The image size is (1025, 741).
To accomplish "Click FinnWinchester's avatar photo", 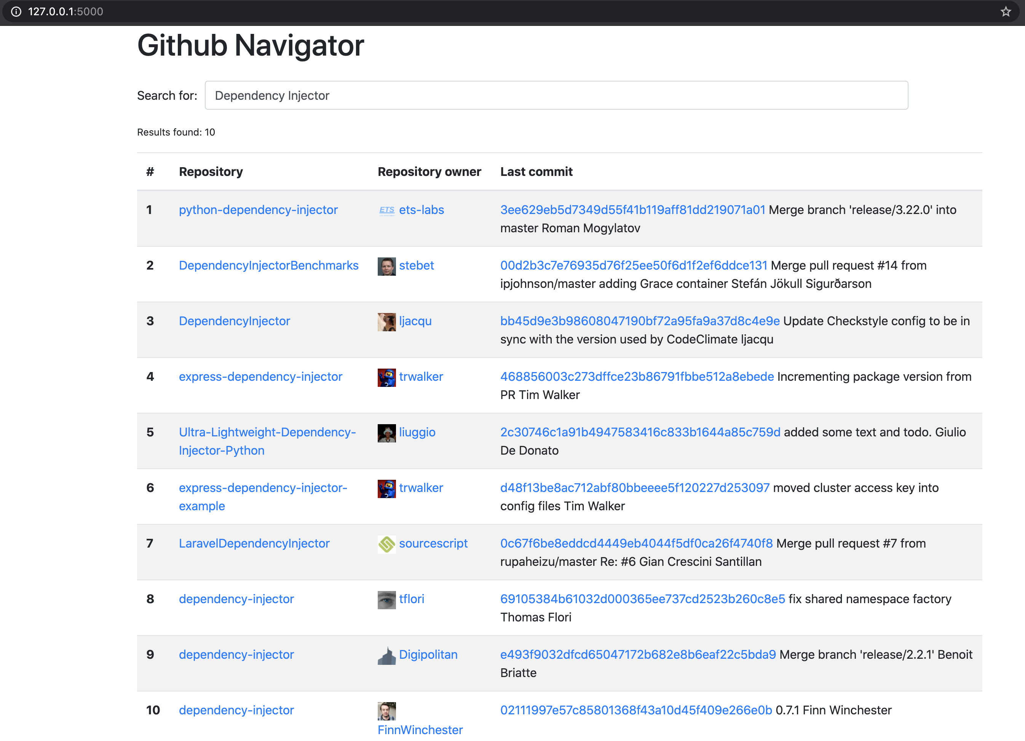I will [x=386, y=711].
